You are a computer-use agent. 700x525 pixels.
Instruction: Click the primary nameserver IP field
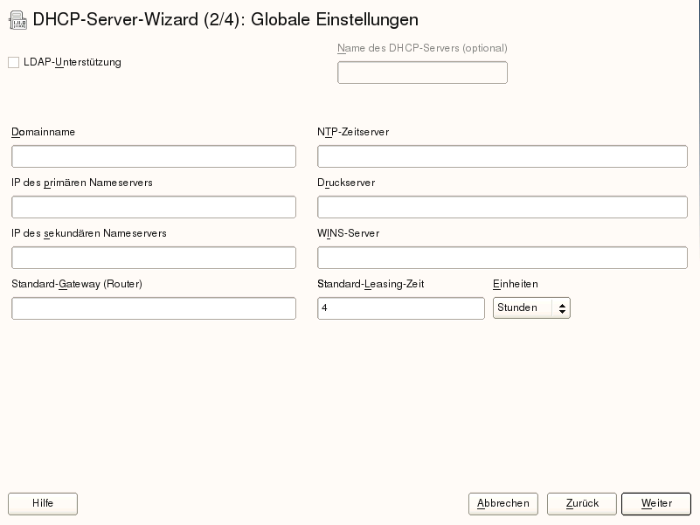click(x=154, y=207)
